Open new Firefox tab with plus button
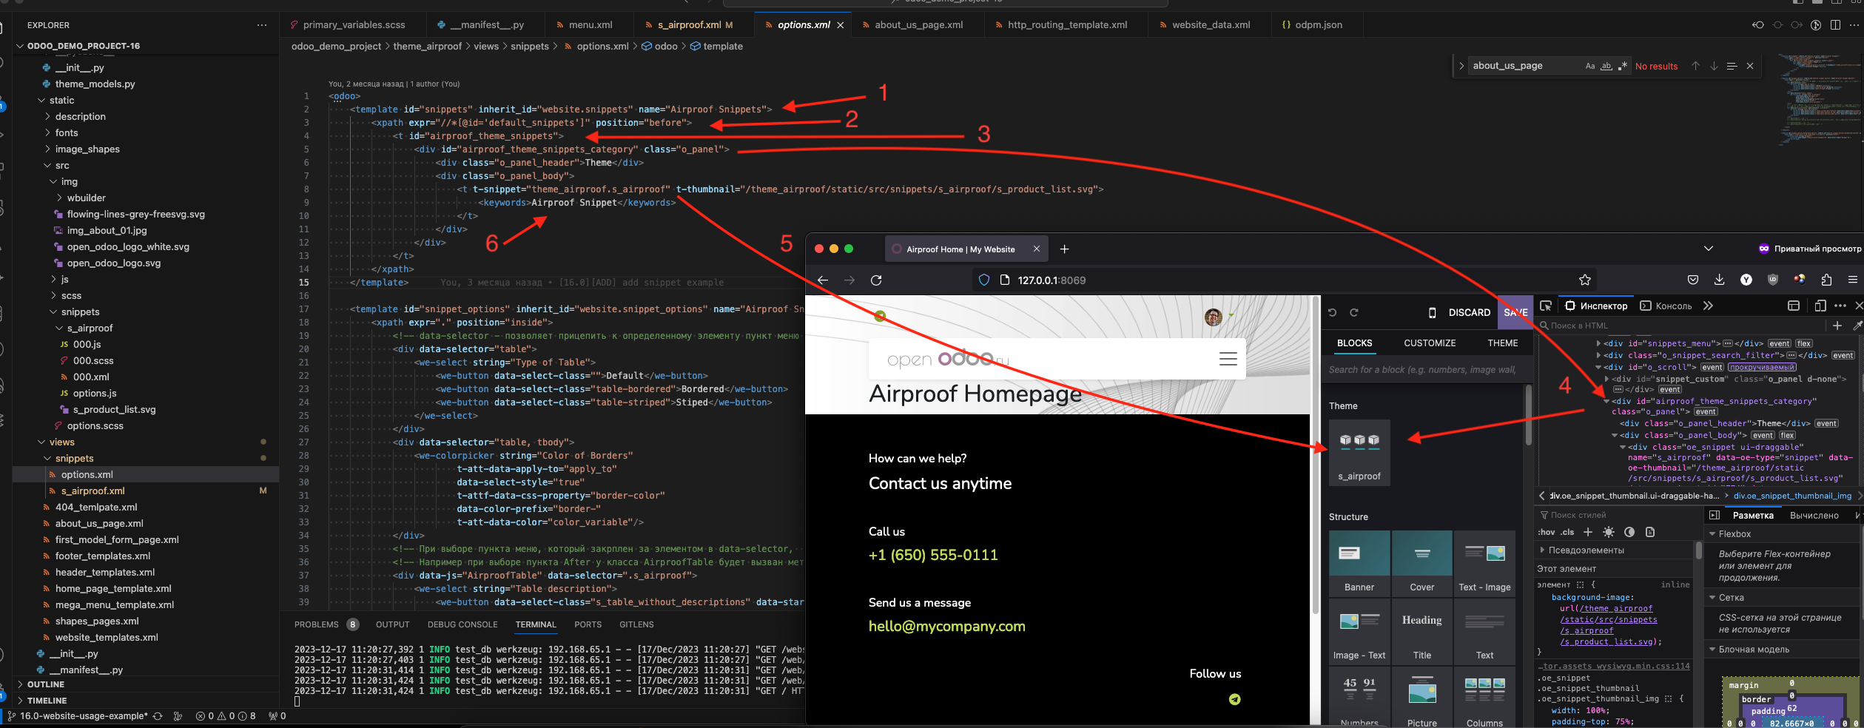1864x728 pixels. (1064, 249)
